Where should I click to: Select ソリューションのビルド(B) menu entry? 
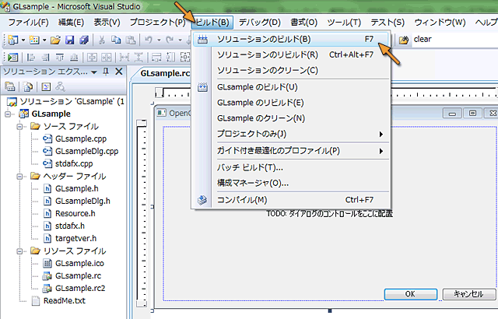[290, 40]
